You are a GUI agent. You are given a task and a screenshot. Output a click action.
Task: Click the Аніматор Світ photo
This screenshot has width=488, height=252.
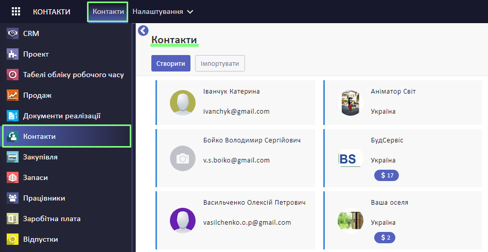(351, 103)
